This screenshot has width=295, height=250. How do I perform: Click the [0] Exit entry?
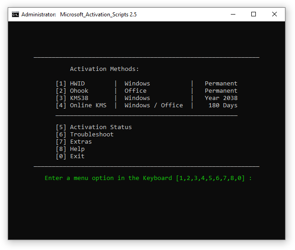70,156
